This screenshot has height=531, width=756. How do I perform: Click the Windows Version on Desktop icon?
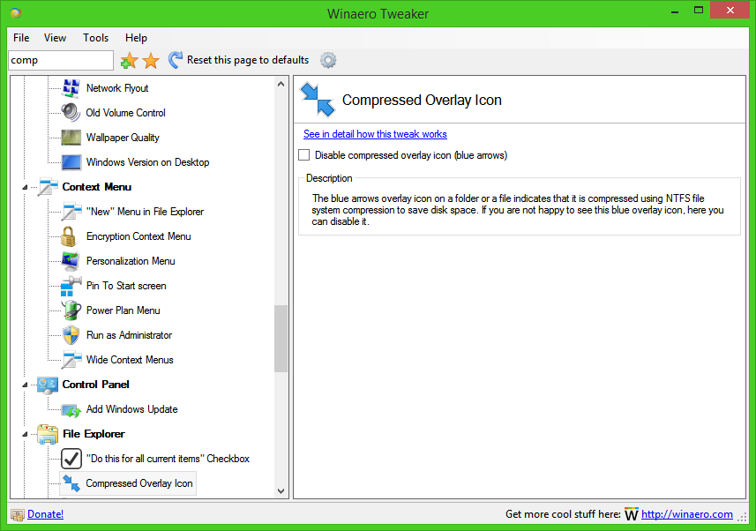71,161
